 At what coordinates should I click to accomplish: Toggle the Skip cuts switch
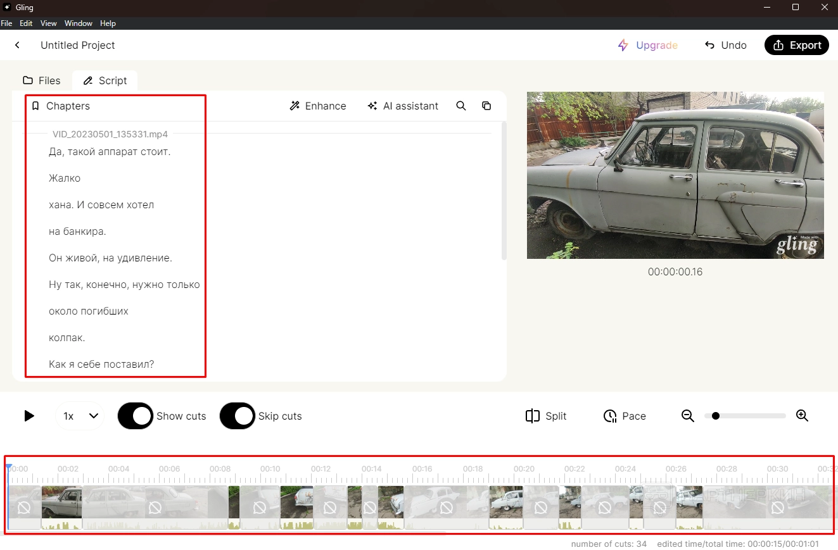[238, 416]
